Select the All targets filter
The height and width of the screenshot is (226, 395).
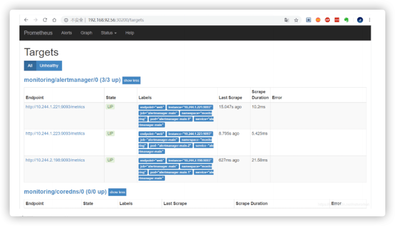30,66
